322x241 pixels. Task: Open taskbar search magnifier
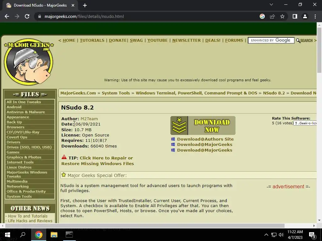23,235
